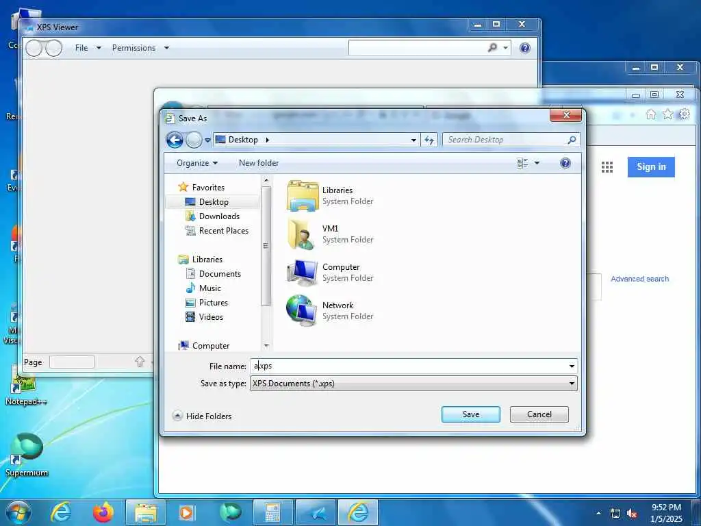Show hidden tray icons arrow

click(x=598, y=513)
